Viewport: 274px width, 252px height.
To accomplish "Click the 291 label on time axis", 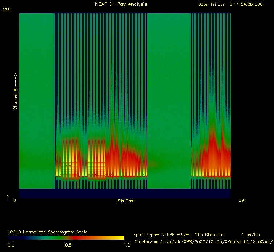I will (x=243, y=200).
